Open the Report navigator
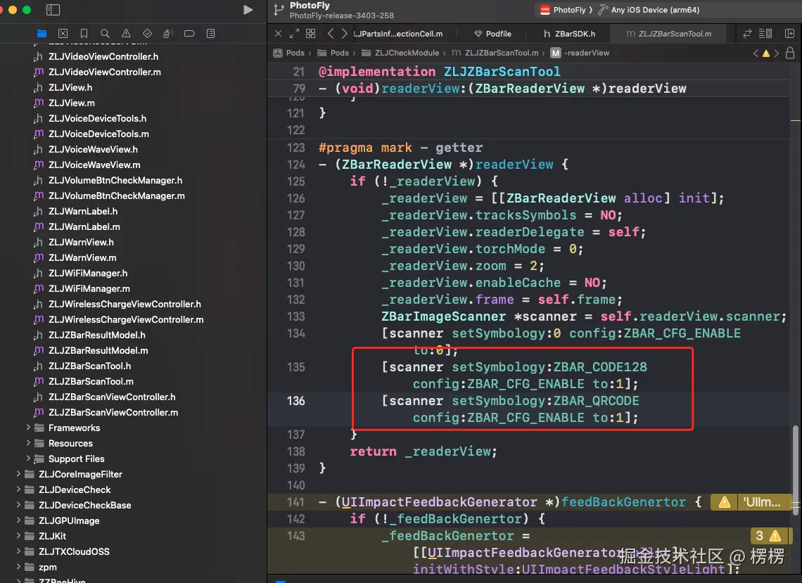Viewport: 802px width, 583px height. pos(211,34)
